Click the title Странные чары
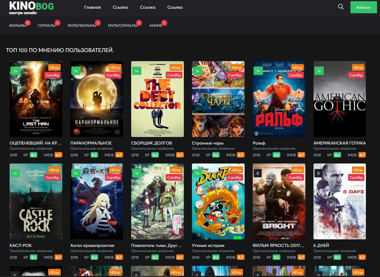380x277 pixels. (x=208, y=143)
